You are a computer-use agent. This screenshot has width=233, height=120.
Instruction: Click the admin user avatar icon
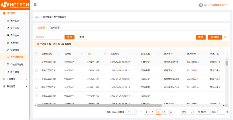(201, 5)
